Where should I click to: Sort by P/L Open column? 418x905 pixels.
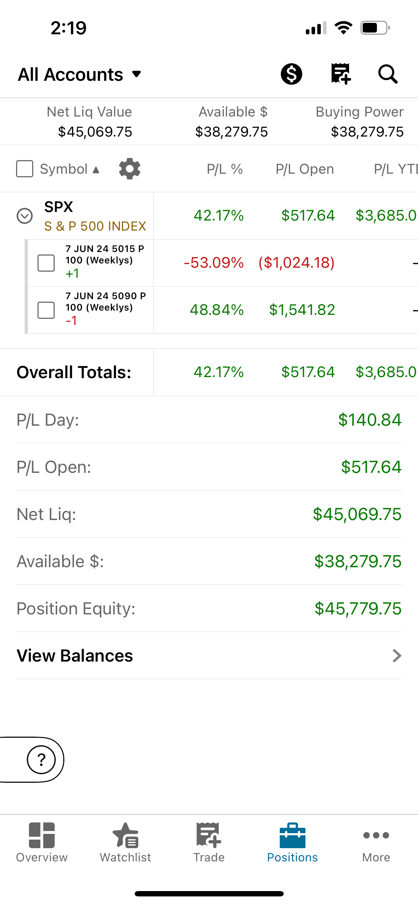pyautogui.click(x=305, y=169)
